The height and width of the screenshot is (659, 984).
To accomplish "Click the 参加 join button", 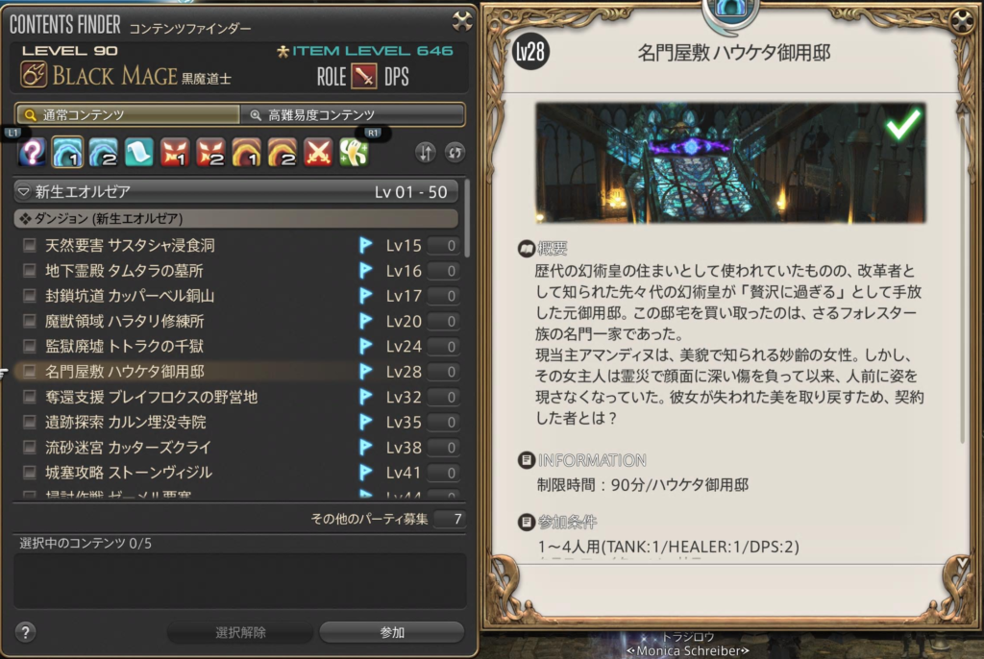I will point(392,632).
